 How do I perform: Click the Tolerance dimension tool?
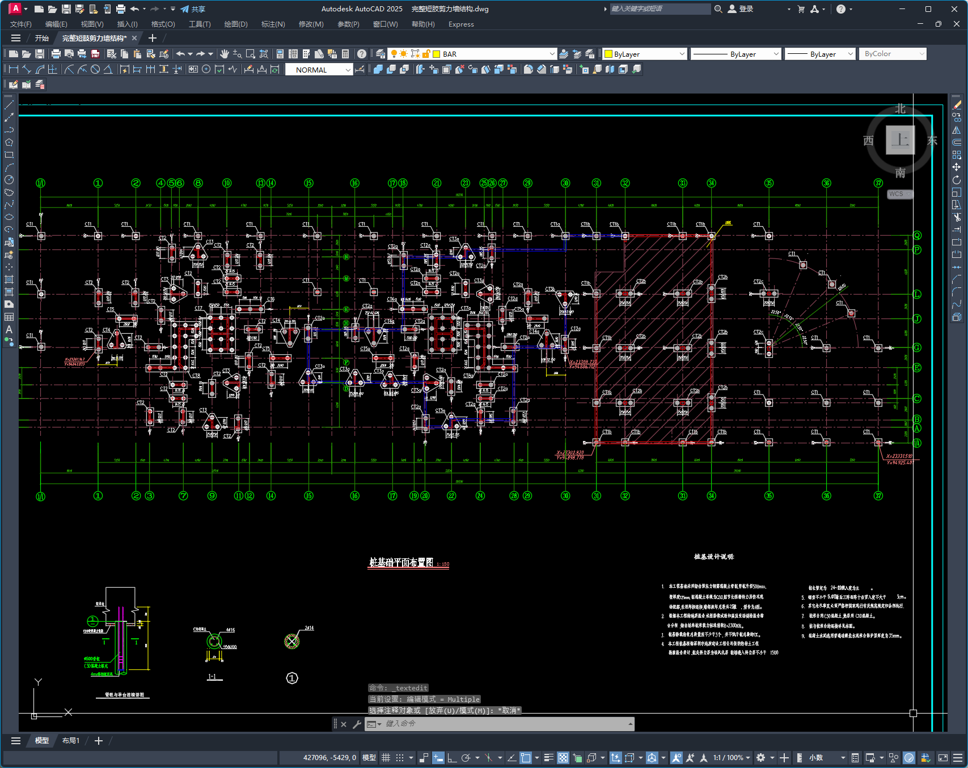pyautogui.click(x=193, y=69)
